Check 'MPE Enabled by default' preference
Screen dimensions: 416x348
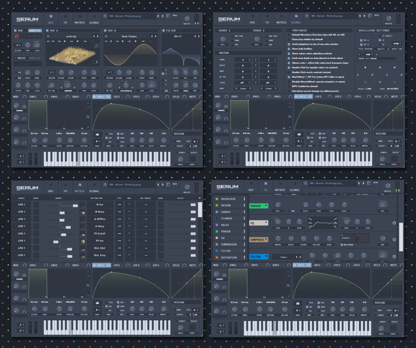289,86
